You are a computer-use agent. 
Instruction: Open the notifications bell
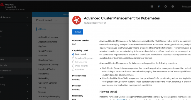click(x=159, y=7)
